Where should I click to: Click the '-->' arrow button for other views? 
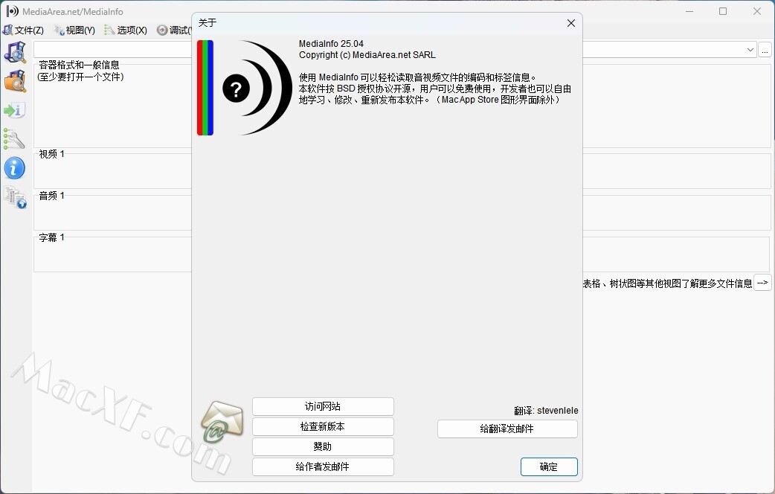point(762,283)
